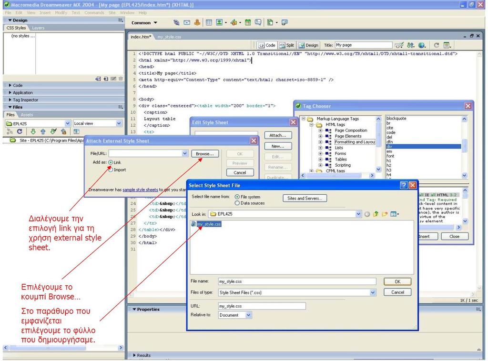Image resolution: width=488 pixels, height=361 pixels.
Task: Click the Attach Style Sheet icon in CSS panel
Action: (98, 79)
